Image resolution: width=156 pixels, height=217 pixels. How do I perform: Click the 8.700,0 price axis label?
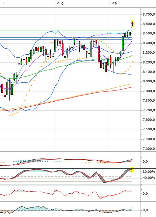coord(149,15)
